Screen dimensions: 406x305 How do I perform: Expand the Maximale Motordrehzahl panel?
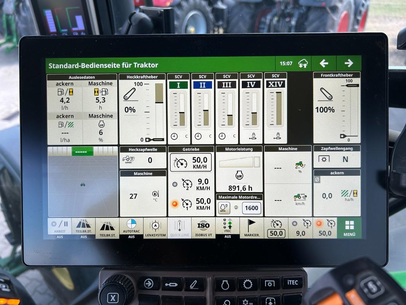coord(239,197)
